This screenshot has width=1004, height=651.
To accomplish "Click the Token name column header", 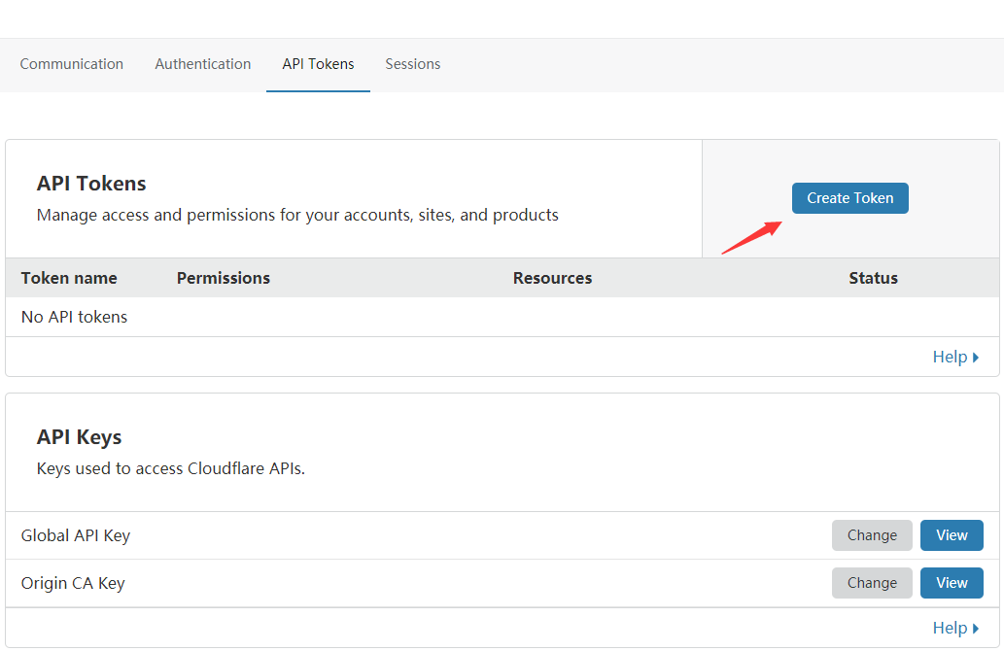I will [69, 278].
